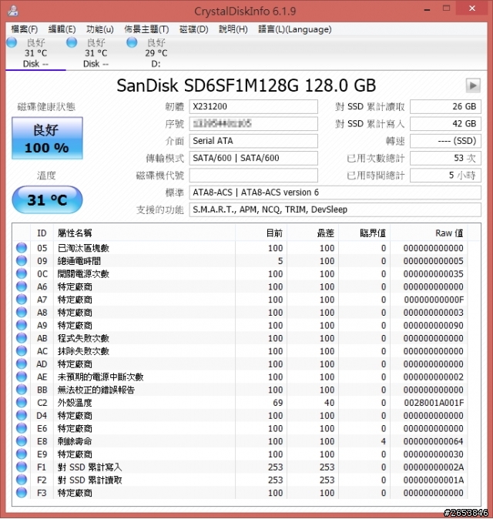Click the 標準 field ATA8-ACS version 6
The height and width of the screenshot is (519, 493).
[335, 193]
